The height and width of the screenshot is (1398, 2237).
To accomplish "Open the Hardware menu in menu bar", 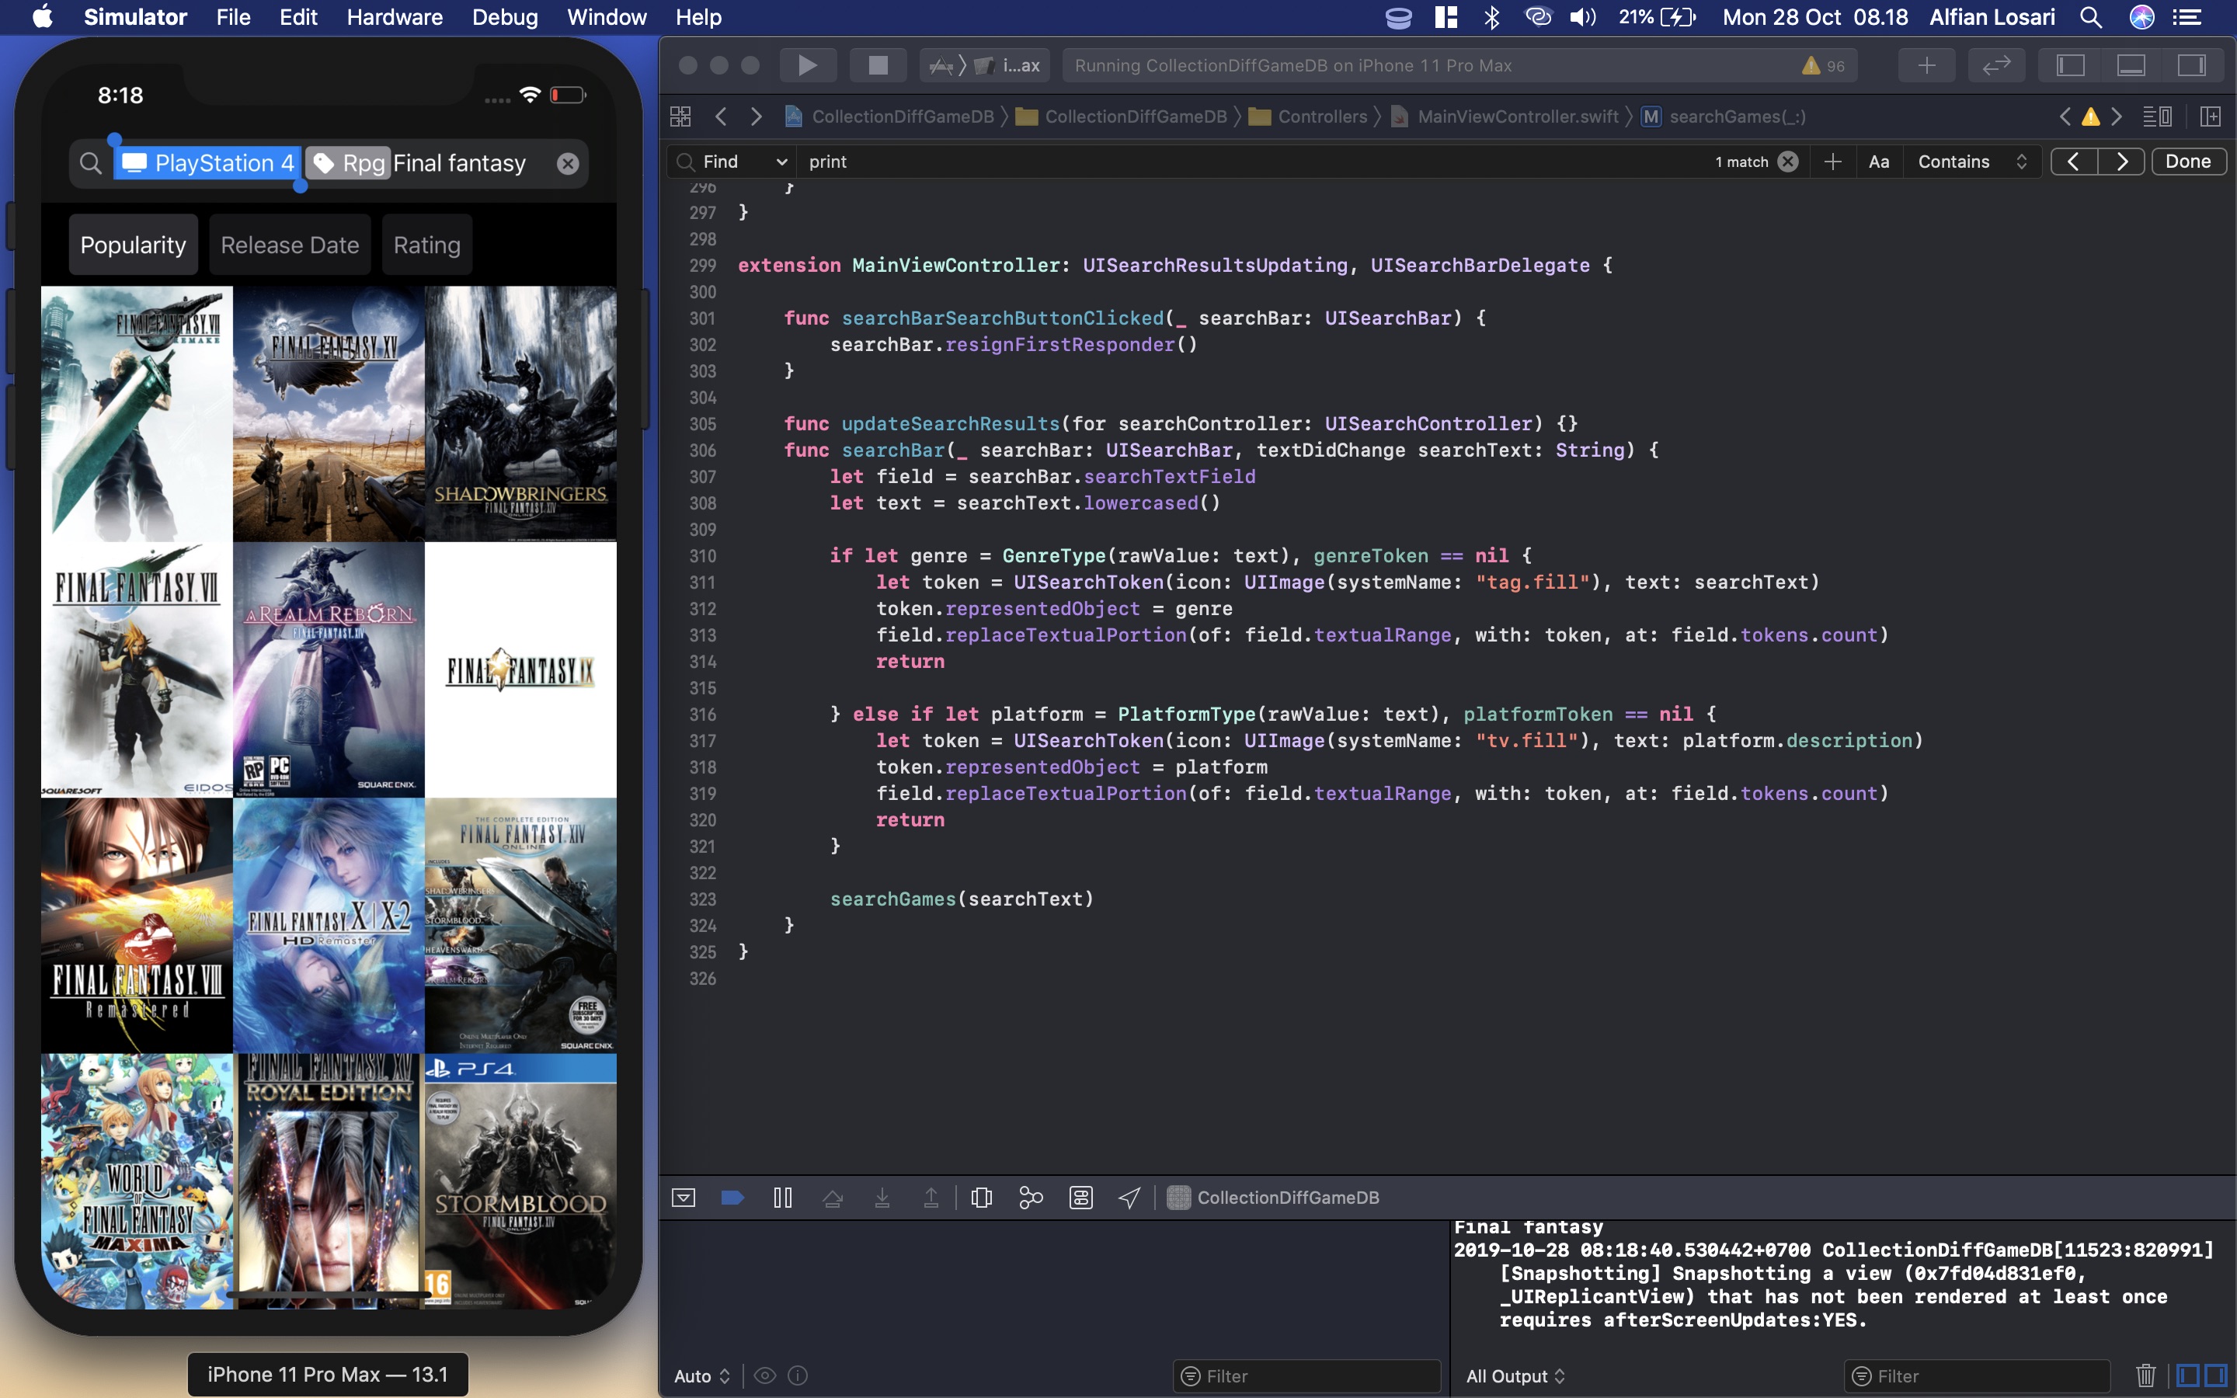I will point(394,16).
